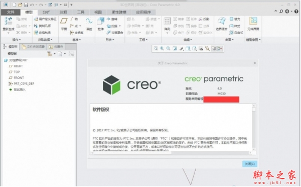This screenshot has height=187, width=301.
Task: Switch to the Tools (工具) tab
Action: click(81, 12)
